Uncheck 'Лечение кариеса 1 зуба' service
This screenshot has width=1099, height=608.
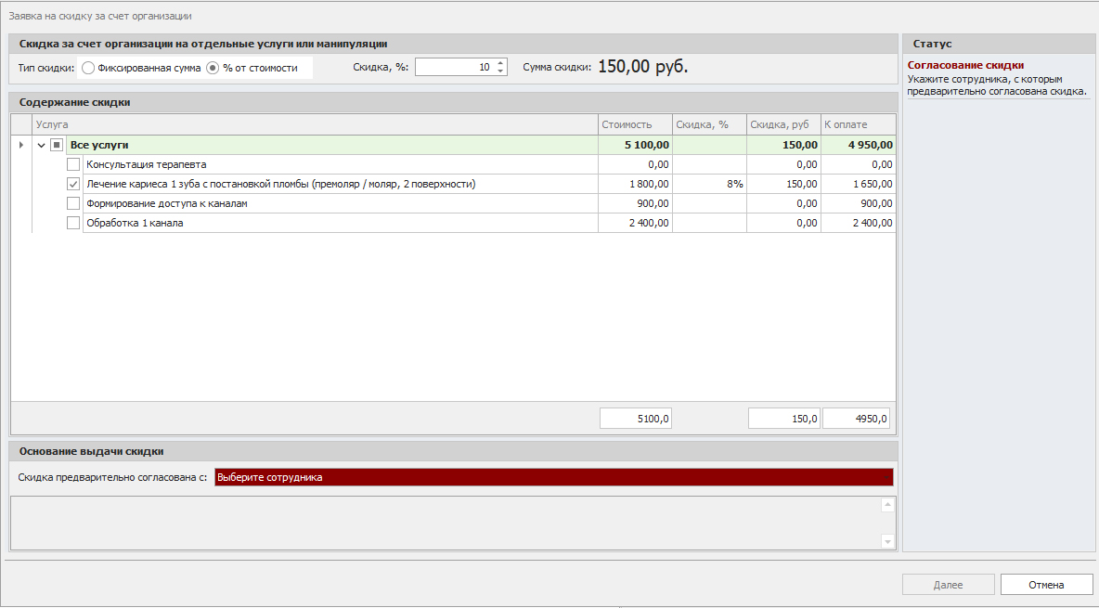(73, 184)
